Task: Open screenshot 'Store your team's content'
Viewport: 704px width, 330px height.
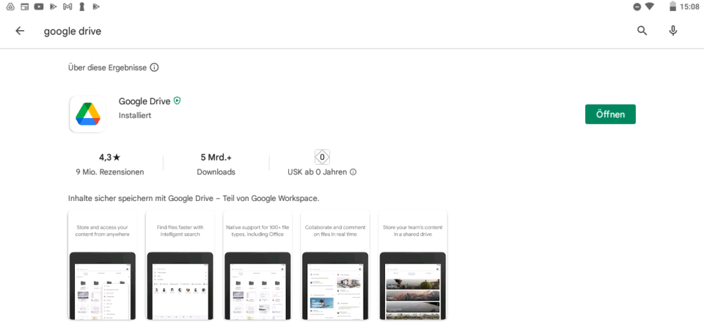Action: pyautogui.click(x=412, y=265)
